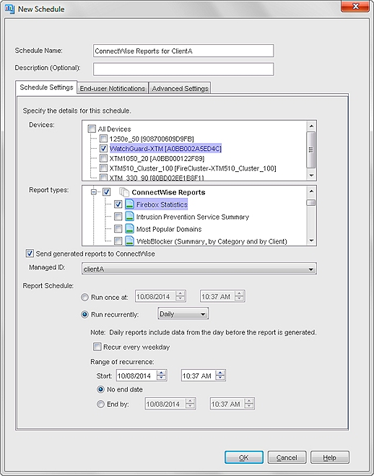Image resolution: width=374 pixels, height=476 pixels.
Task: Click the New Schedule window title icon
Action: click(9, 9)
